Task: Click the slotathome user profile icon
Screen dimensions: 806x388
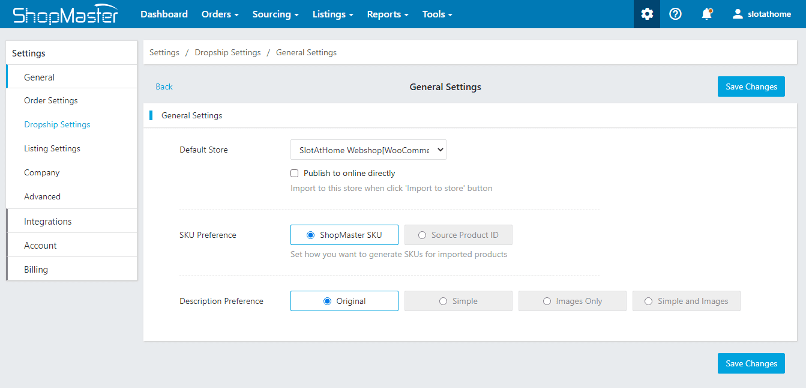Action: tap(738, 14)
